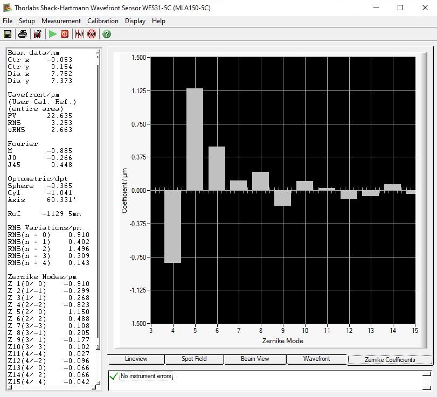Click the 'wRMS 2.663' row
The height and width of the screenshot is (397, 437).
(x=40, y=129)
